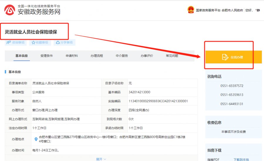View the 常见问题 tab
This screenshot has width=264, height=161.
point(172,56)
